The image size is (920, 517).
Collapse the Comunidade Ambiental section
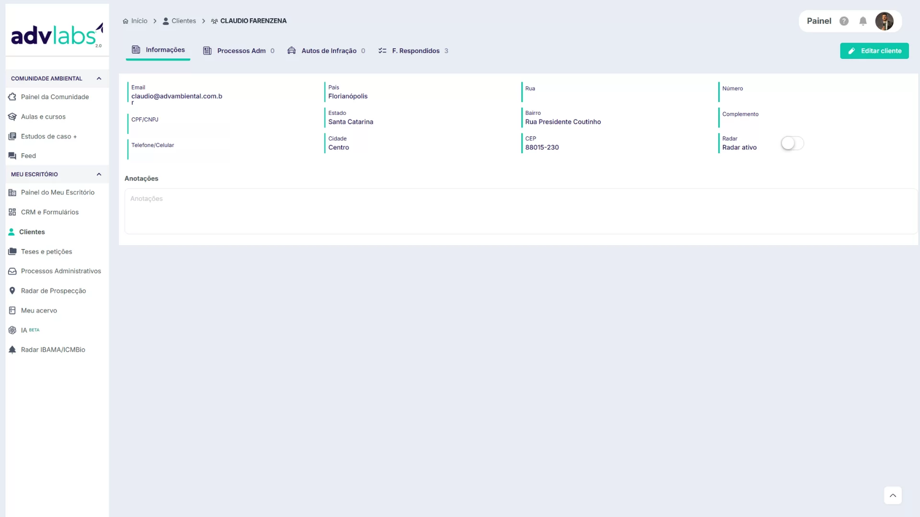[x=99, y=79]
